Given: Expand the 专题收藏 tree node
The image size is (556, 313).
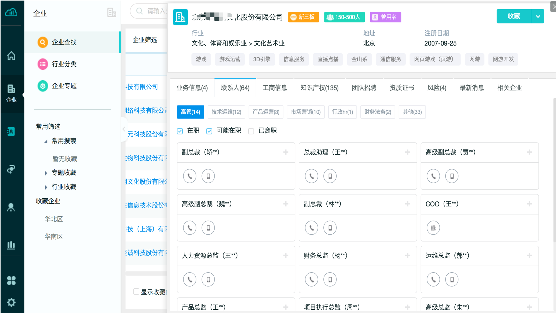Looking at the screenshot, I should [x=46, y=173].
